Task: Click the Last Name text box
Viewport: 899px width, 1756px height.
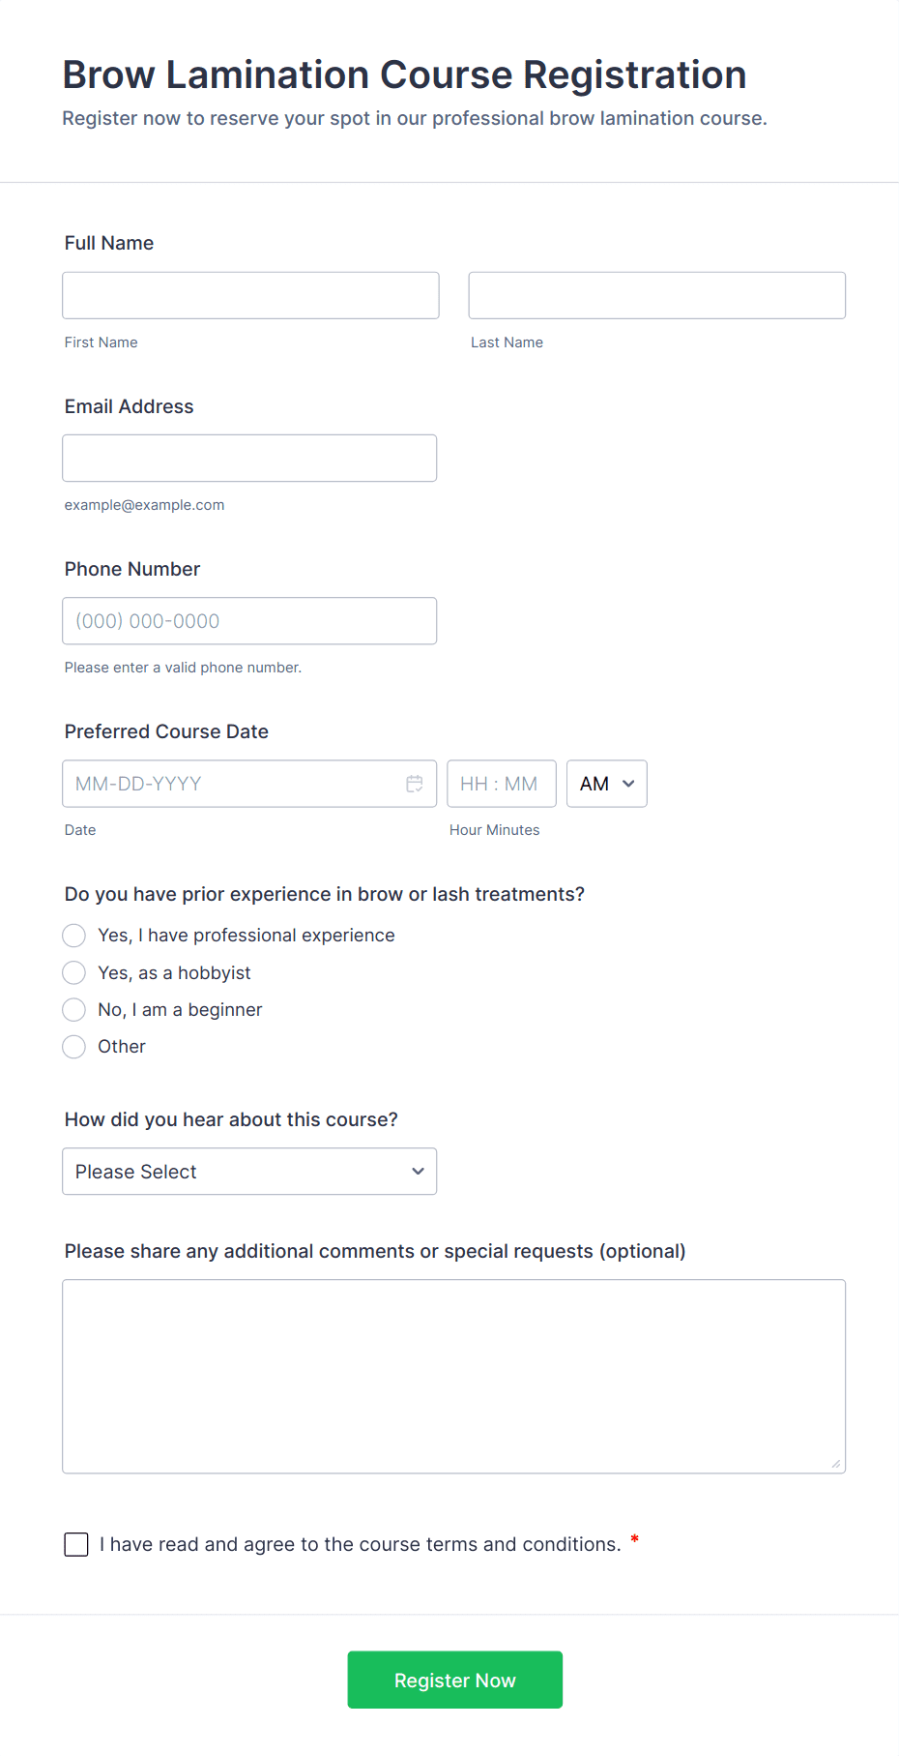Action: [x=656, y=295]
